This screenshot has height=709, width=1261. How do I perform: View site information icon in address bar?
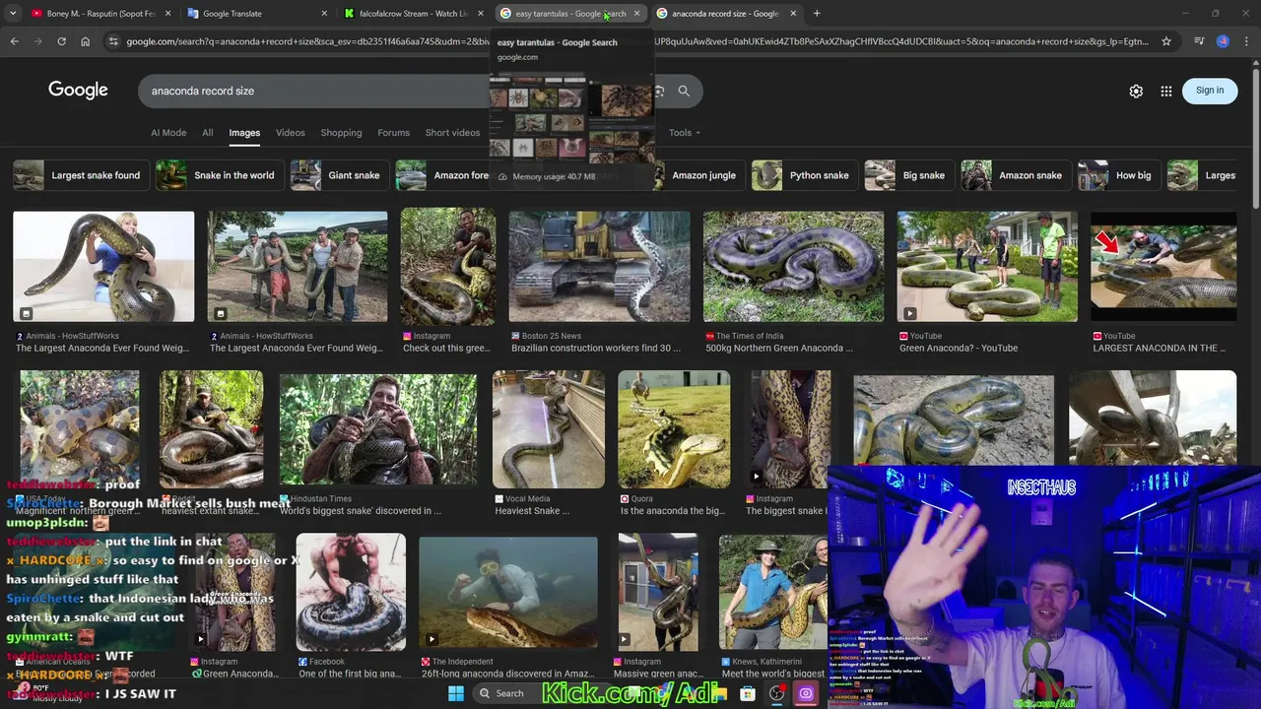tap(112, 41)
